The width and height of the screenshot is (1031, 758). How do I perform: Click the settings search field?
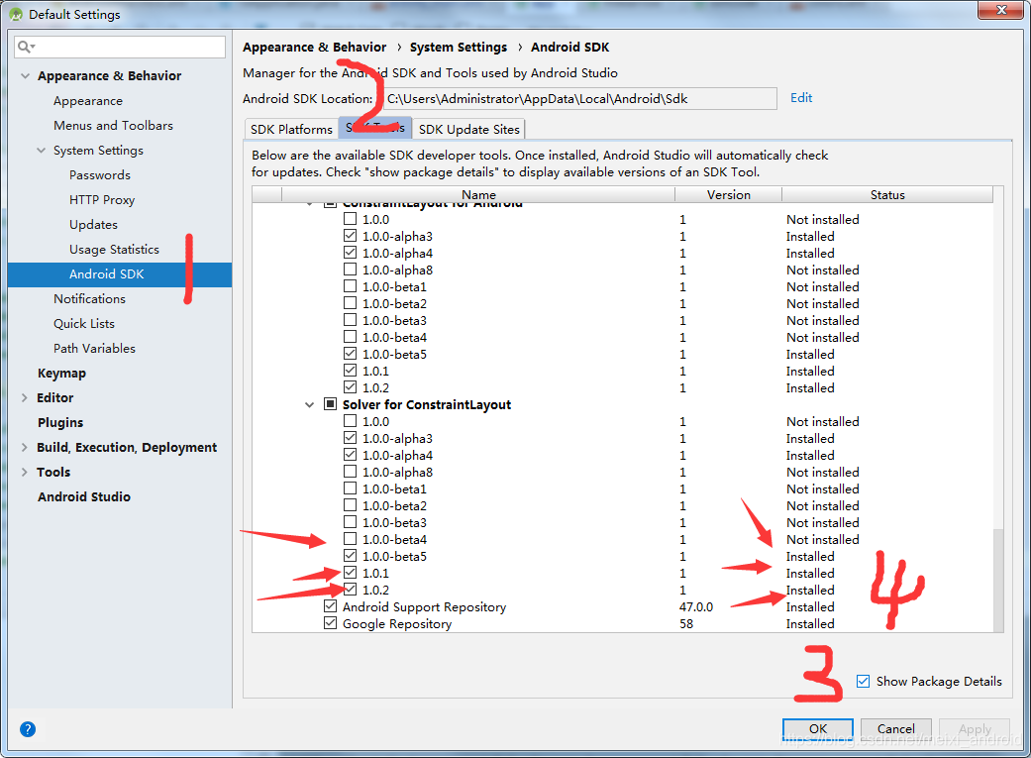tap(120, 47)
